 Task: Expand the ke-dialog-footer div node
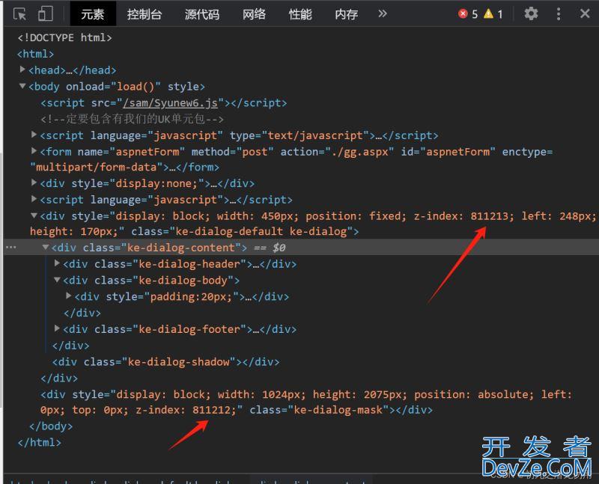pos(57,328)
